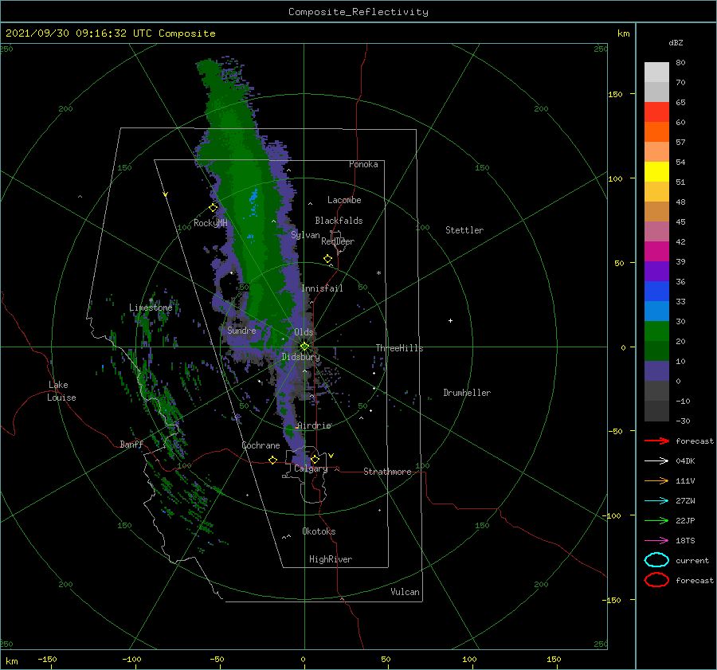The height and width of the screenshot is (670, 717).
Task: Click the white asterisk marker above Limestone
Action: [x=151, y=300]
